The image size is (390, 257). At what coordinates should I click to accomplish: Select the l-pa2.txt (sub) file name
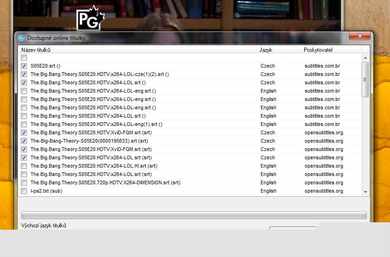[46, 191]
